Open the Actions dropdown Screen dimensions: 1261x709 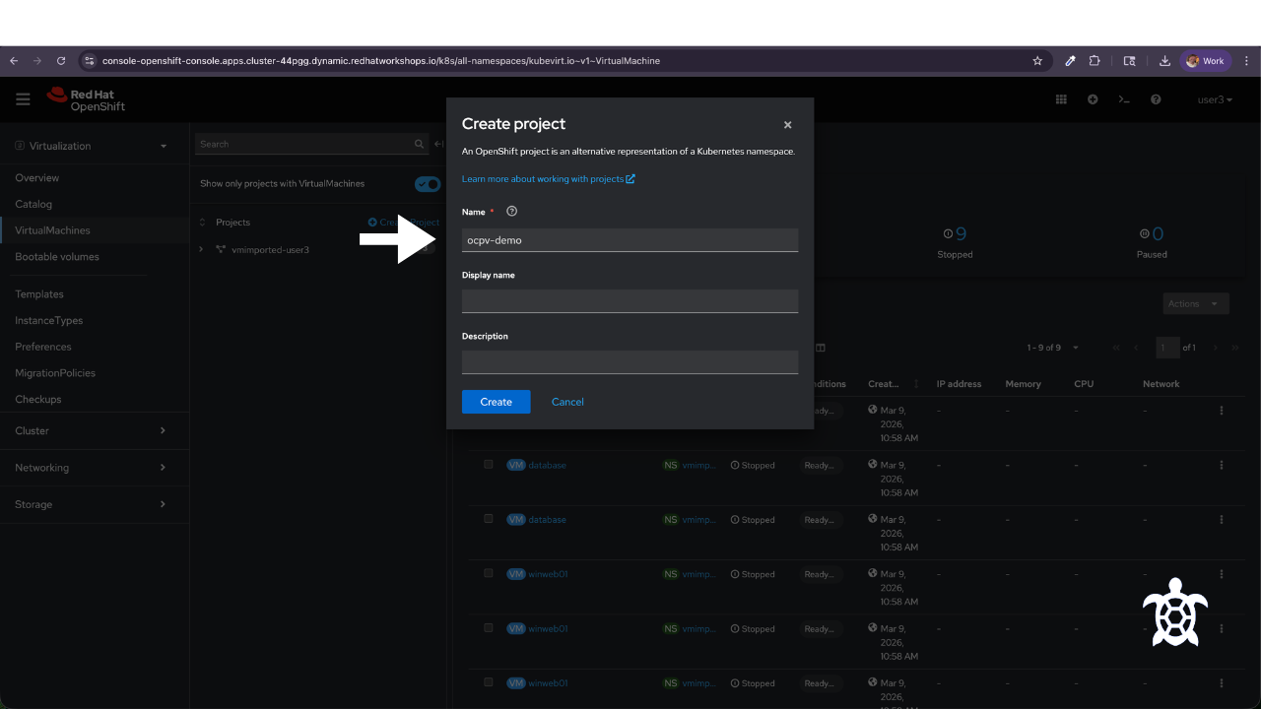1196,304
